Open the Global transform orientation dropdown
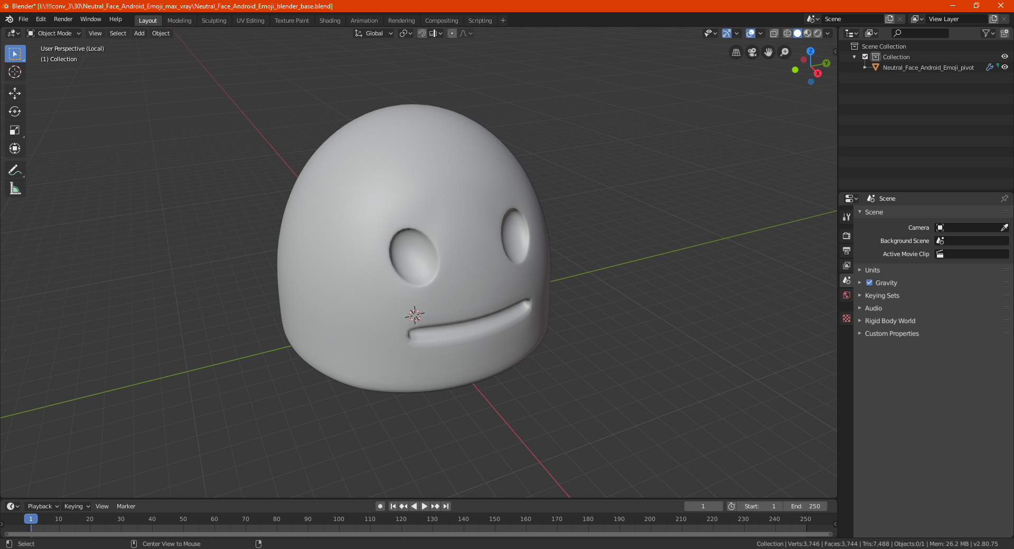Screen dimensions: 1014x549 click(374, 33)
